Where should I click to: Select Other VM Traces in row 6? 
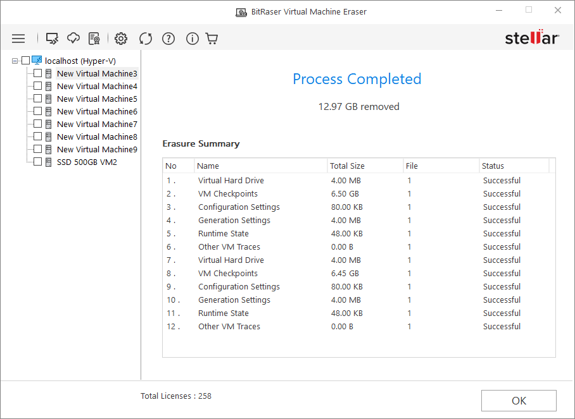tap(229, 246)
